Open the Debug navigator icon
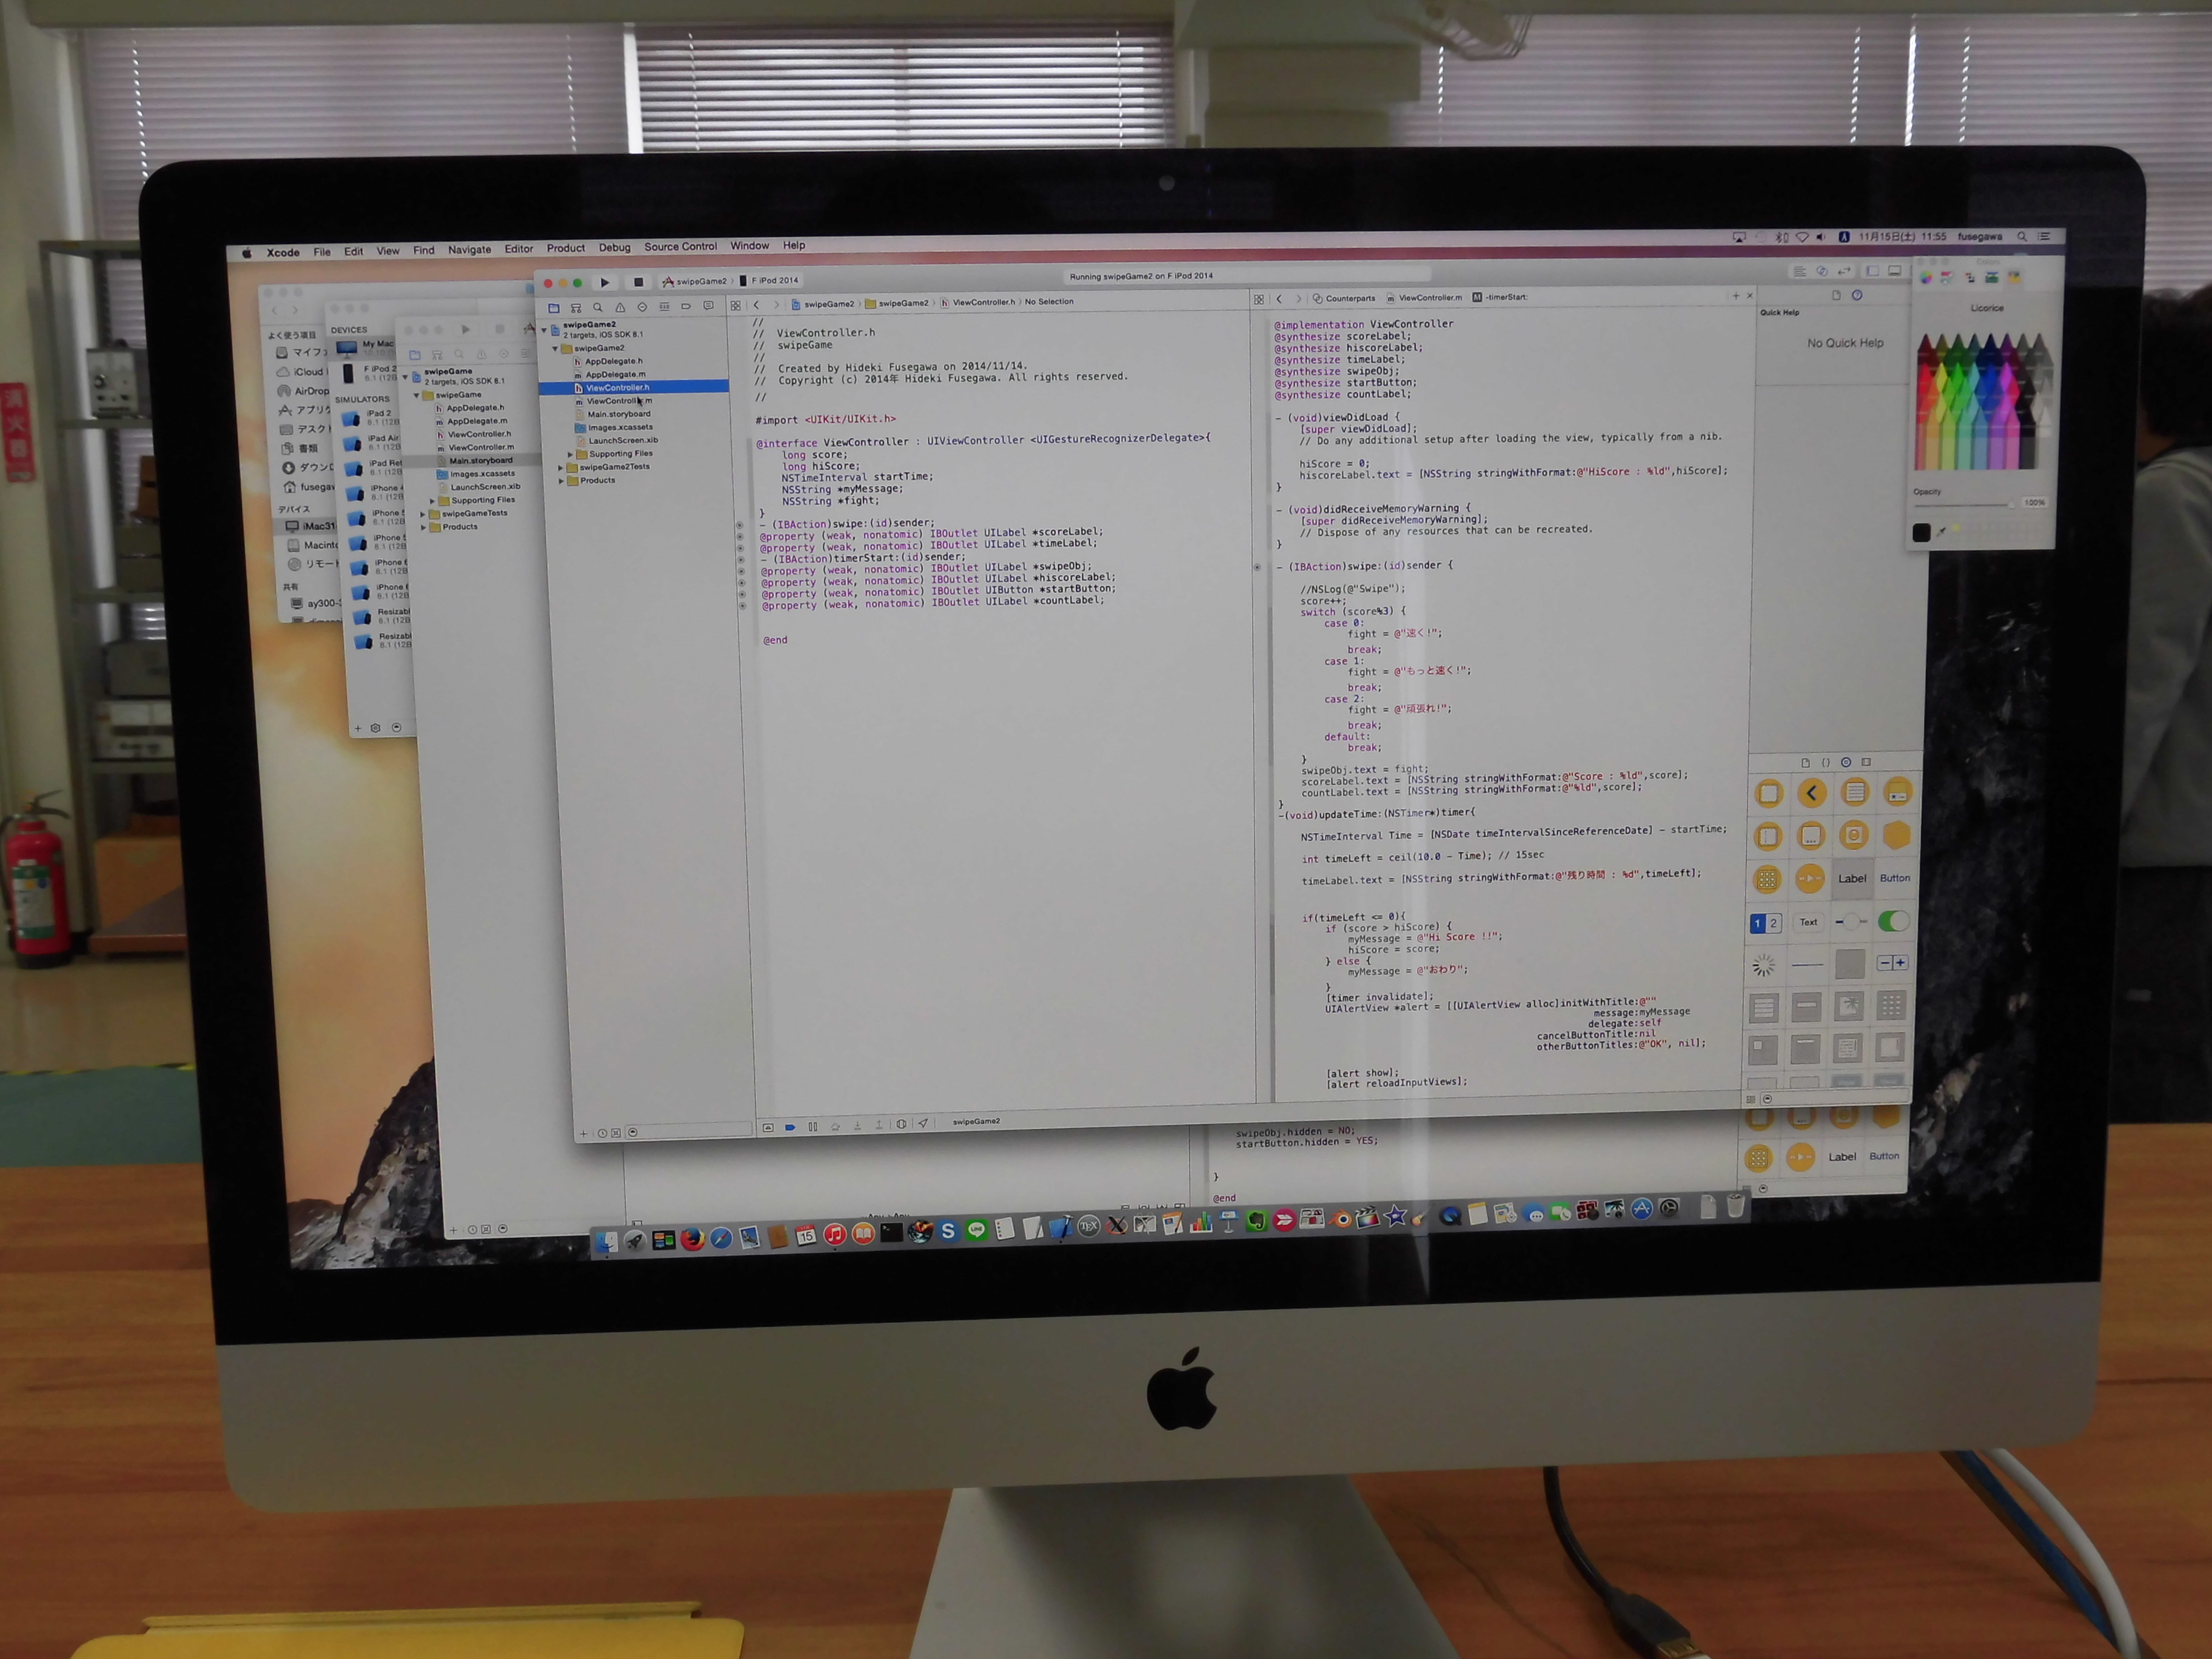Viewport: 2212px width, 1659px height. 664,307
